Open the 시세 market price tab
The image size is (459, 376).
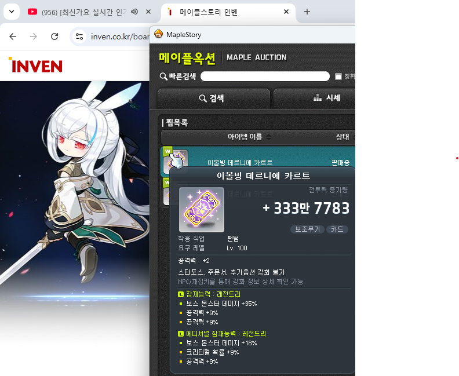(x=314, y=98)
